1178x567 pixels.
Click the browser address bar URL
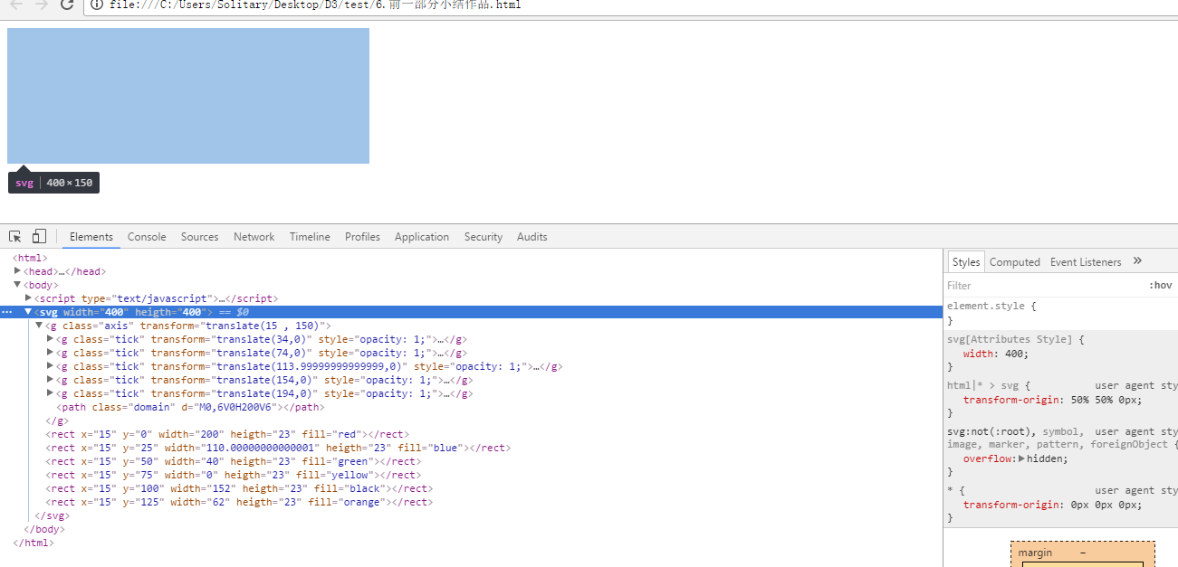click(314, 5)
